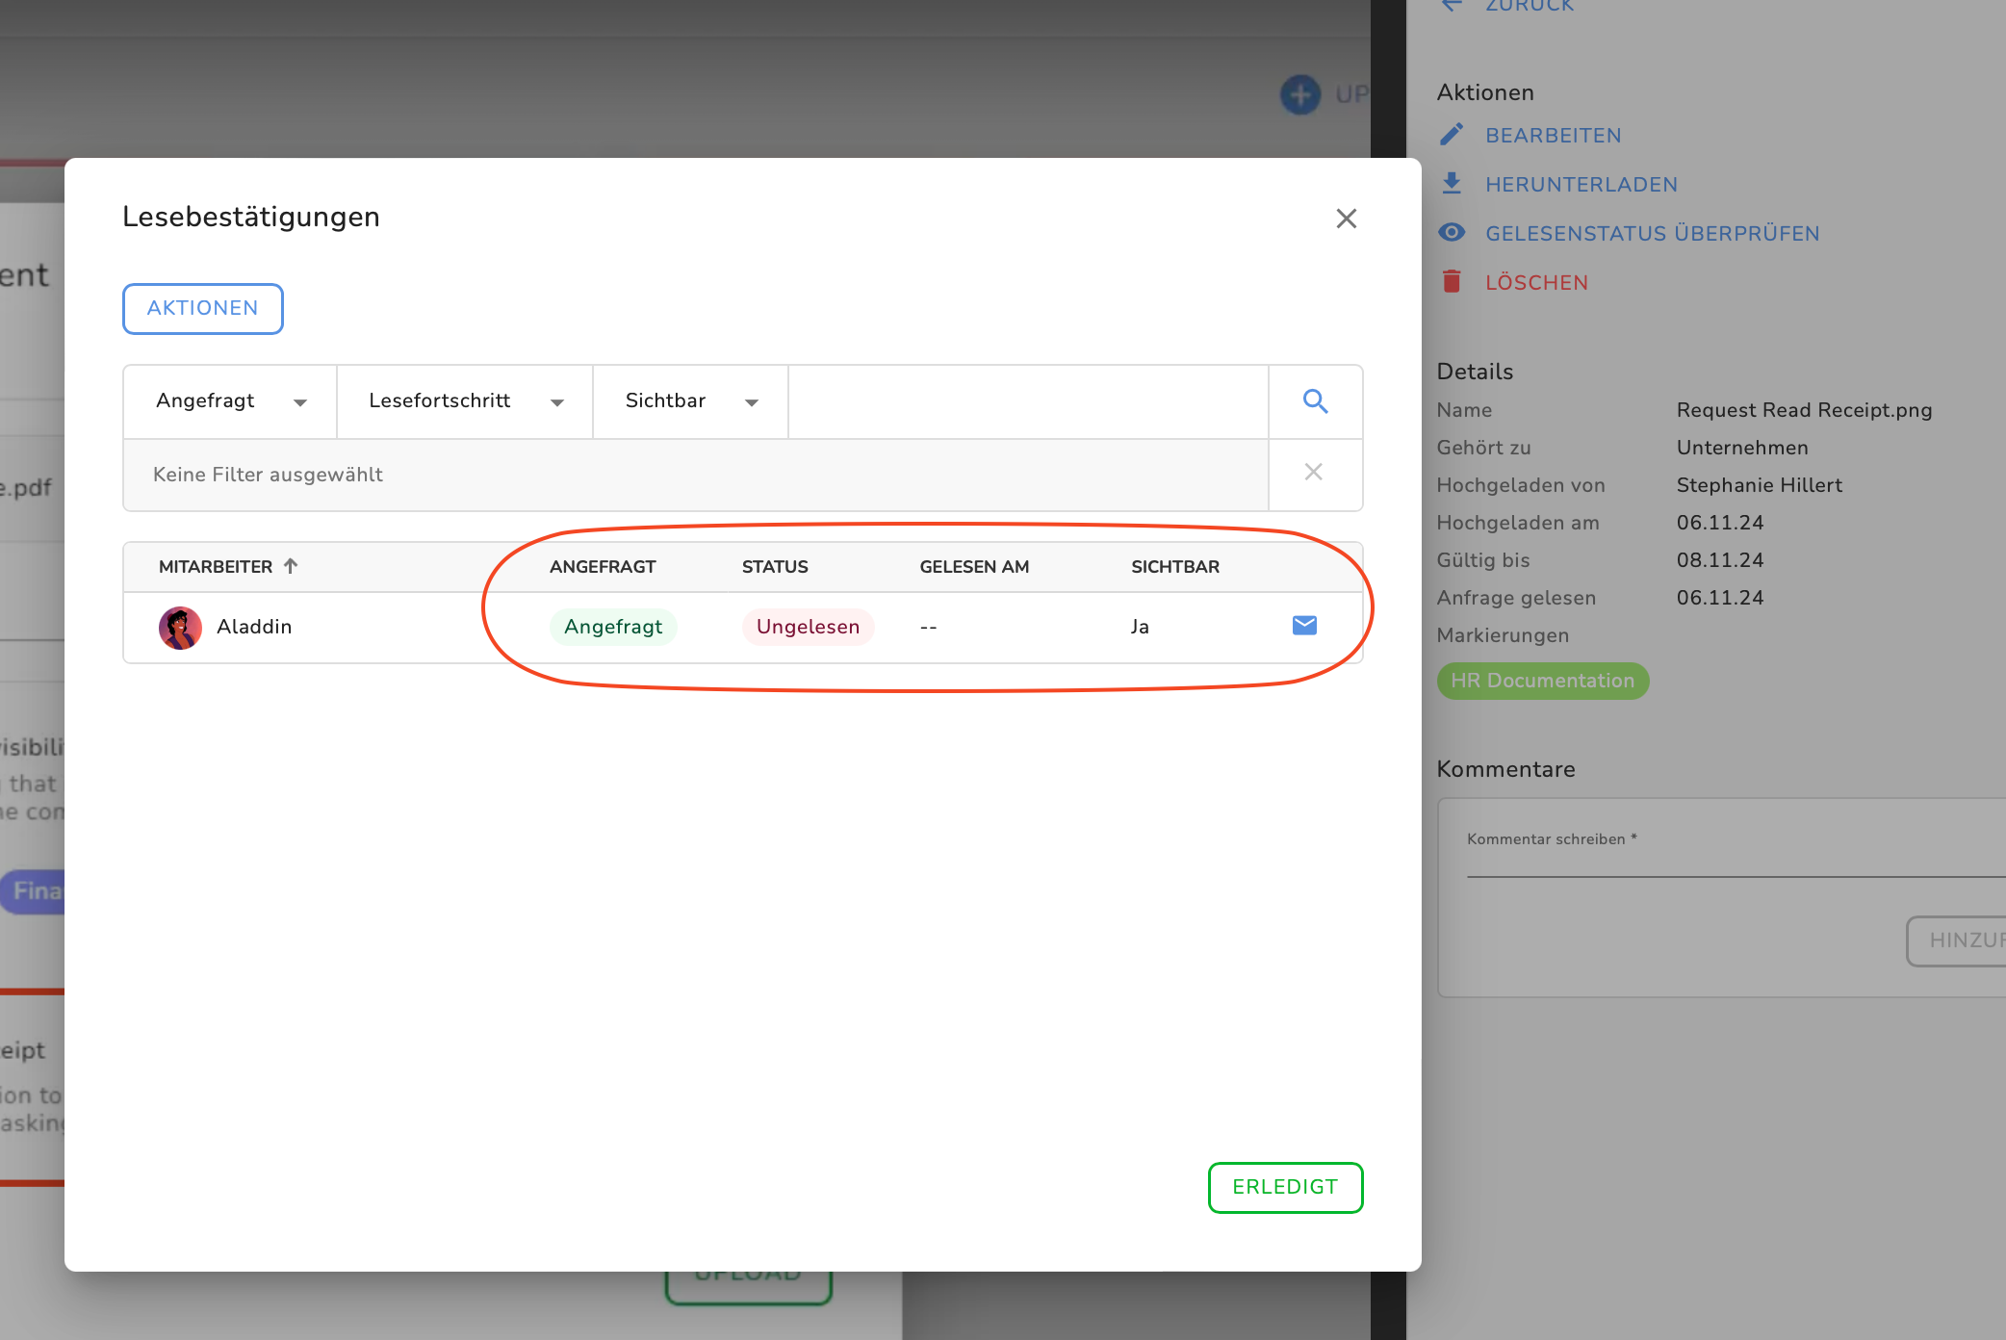
Task: Click the search magnifier icon in filter bar
Action: pyautogui.click(x=1315, y=401)
